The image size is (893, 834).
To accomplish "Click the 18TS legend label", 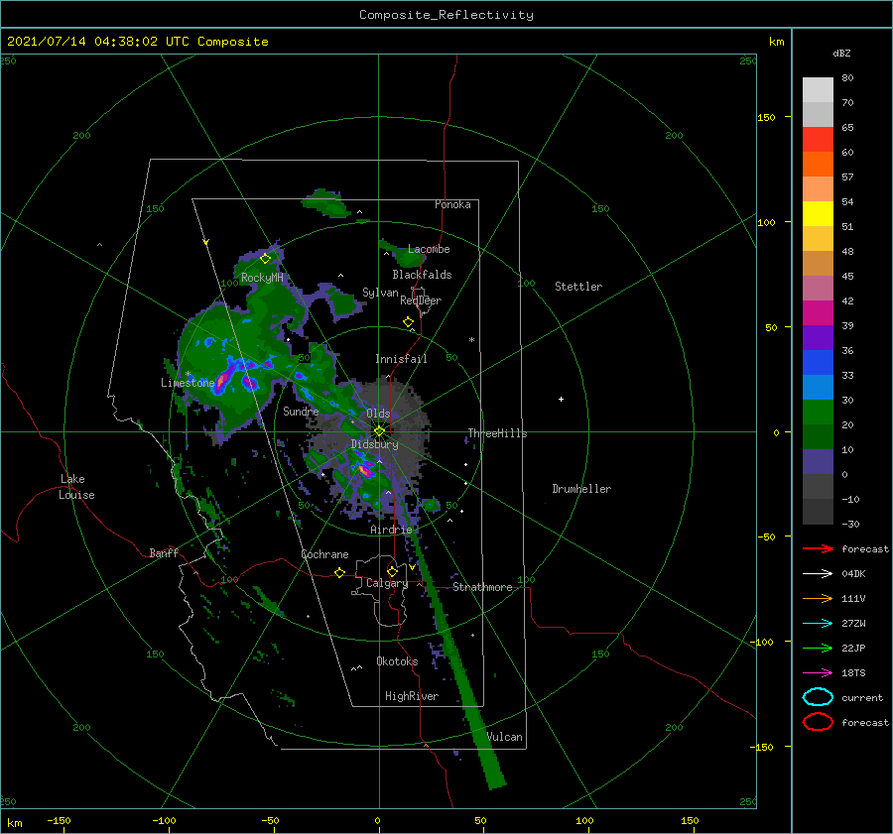I will point(853,673).
